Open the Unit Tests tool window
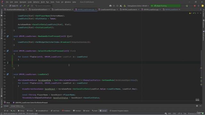 click(x=55, y=111)
